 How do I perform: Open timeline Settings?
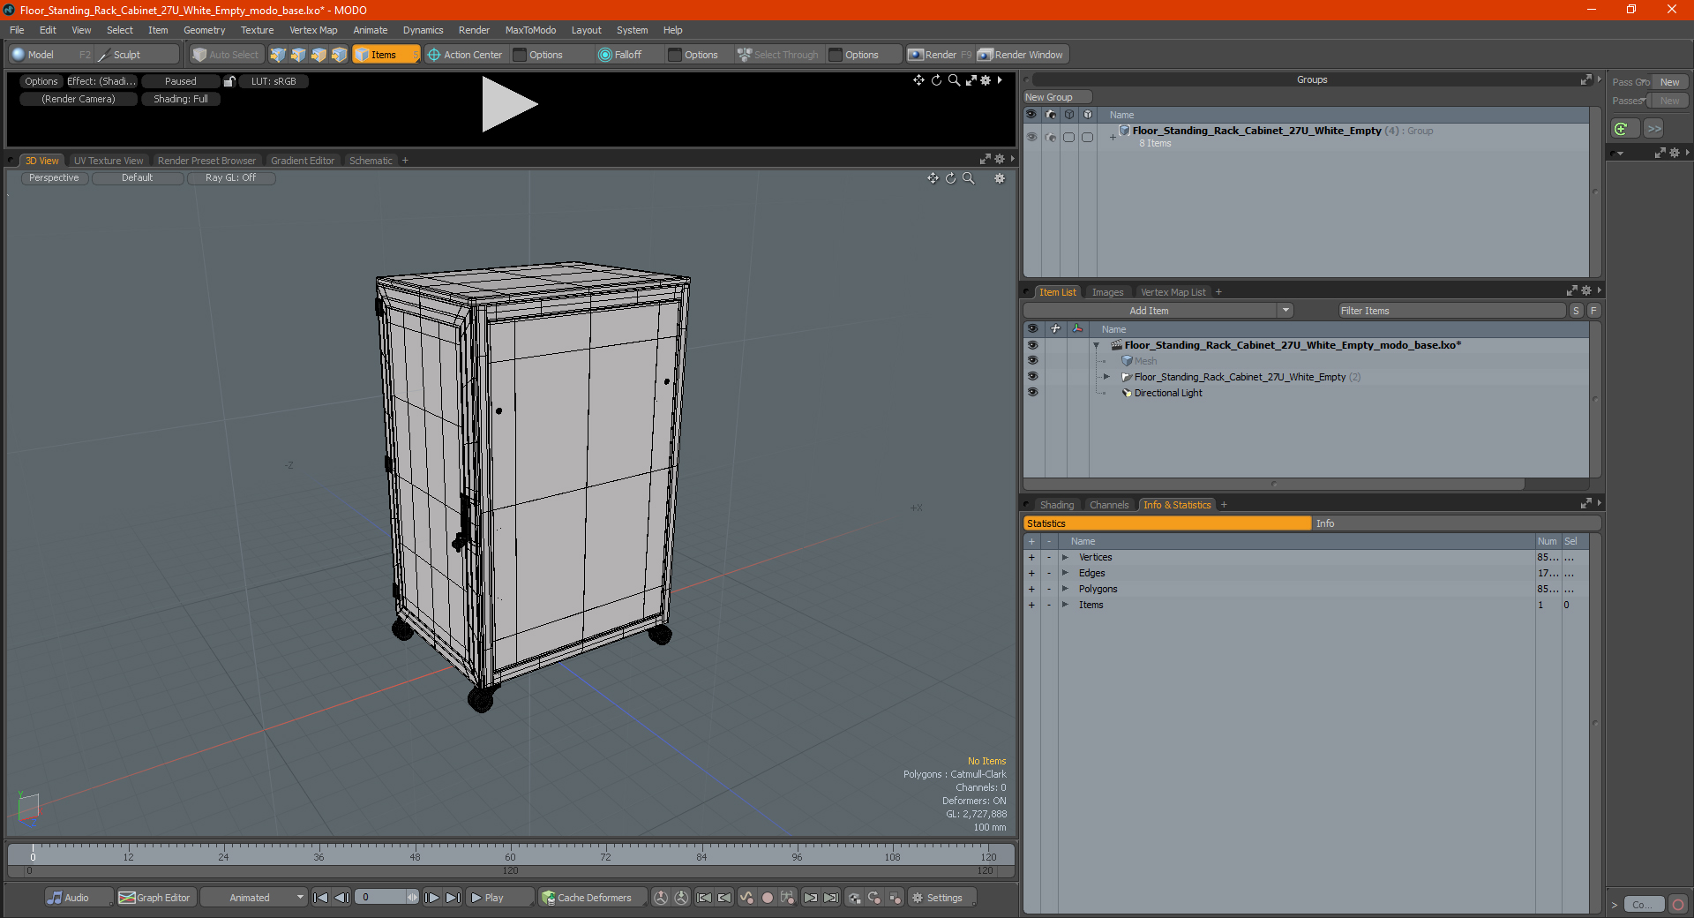[x=942, y=898]
